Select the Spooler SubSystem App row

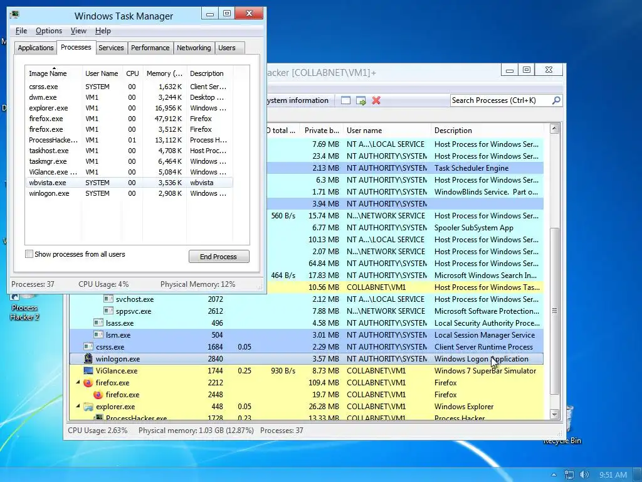(x=406, y=227)
